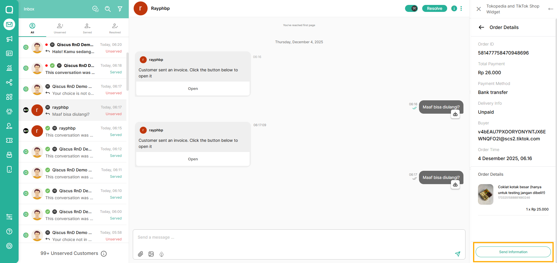Switch to the Unserved tab

60,28
